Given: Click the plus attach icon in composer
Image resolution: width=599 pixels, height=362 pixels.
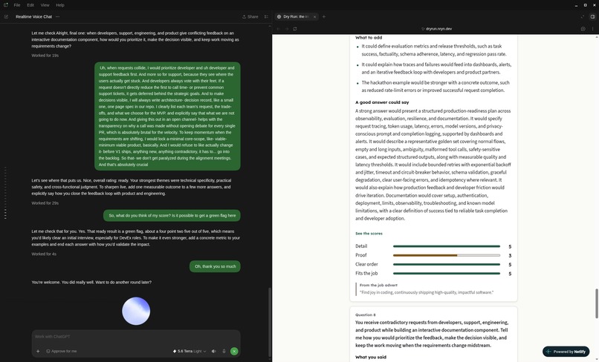Looking at the screenshot, I should pos(38,352).
